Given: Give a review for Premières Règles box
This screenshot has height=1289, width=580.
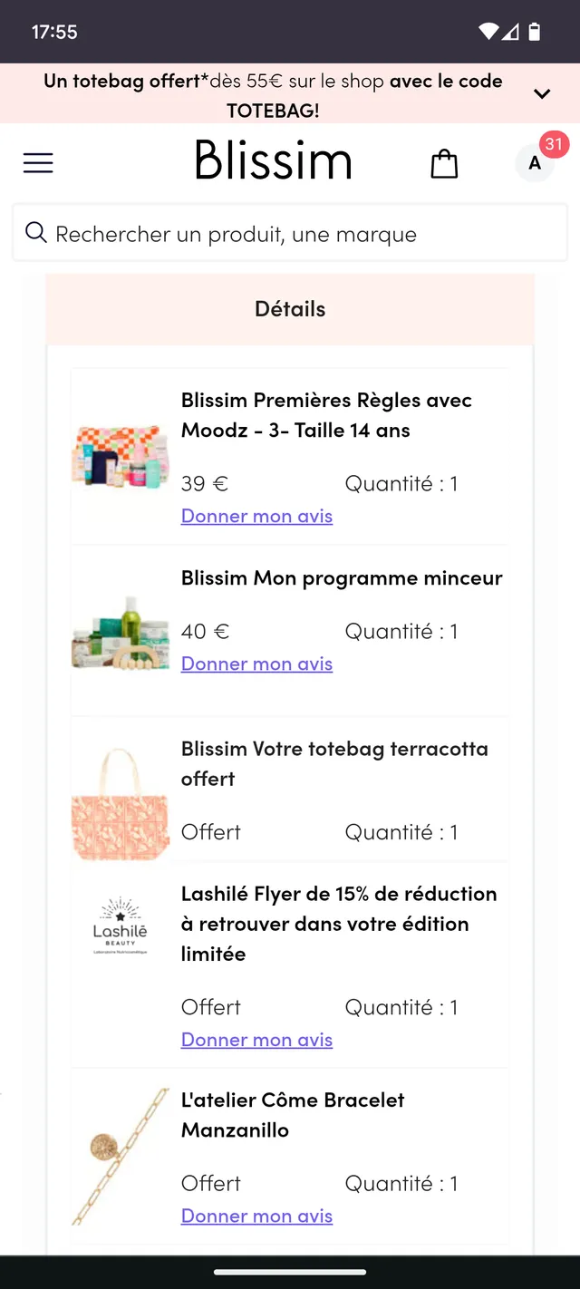Looking at the screenshot, I should tap(256, 515).
